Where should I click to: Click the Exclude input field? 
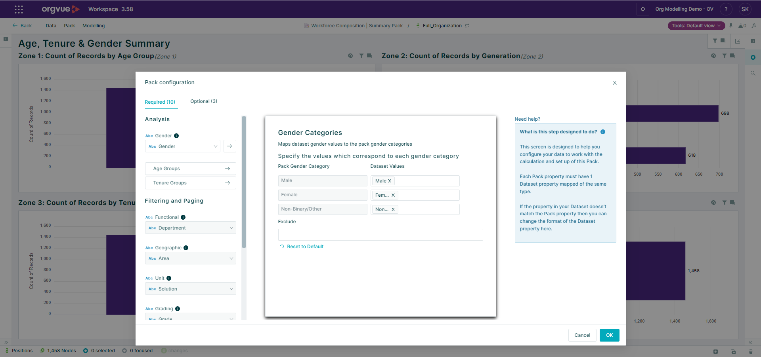click(380, 235)
